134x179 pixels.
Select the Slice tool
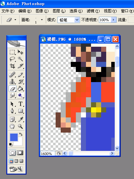[x=20, y=66]
